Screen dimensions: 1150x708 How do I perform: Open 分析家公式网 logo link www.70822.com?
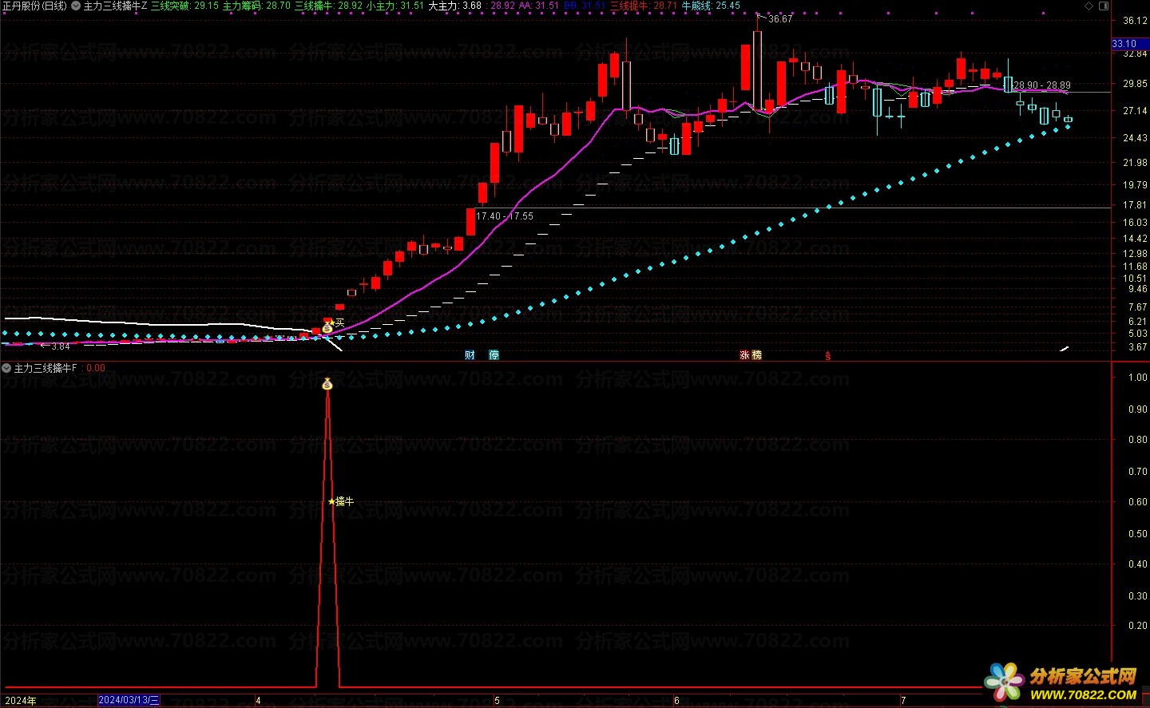click(1060, 682)
